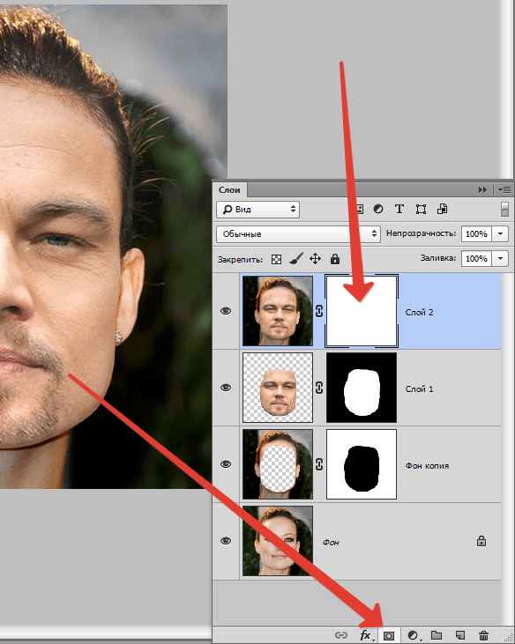Open the Непрозрачность slider dropdown arrow
515x644 pixels.
click(500, 233)
